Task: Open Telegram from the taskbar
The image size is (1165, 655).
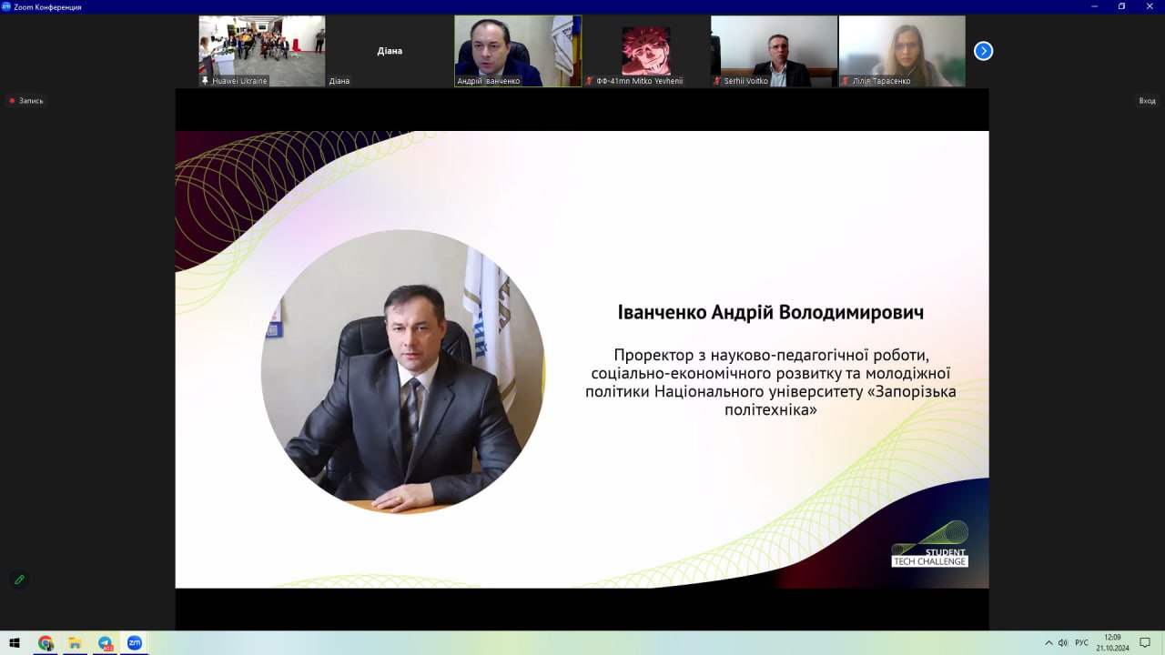Action: tap(105, 643)
